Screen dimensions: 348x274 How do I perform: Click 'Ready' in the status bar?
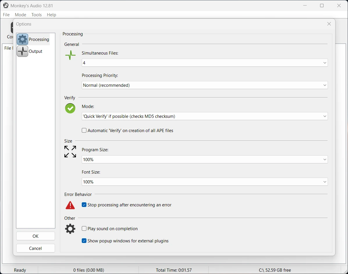click(20, 270)
